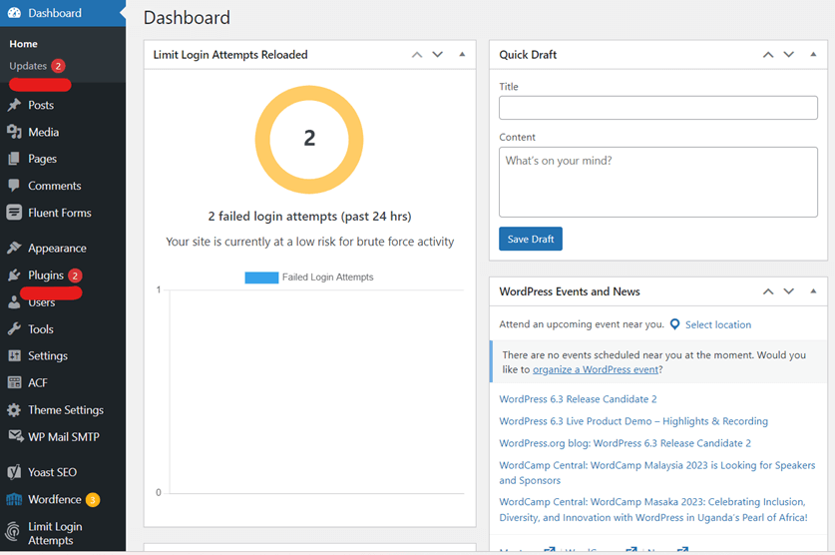835x555 pixels.
Task: Click the Posts pin icon in sidebar
Action: click(14, 105)
